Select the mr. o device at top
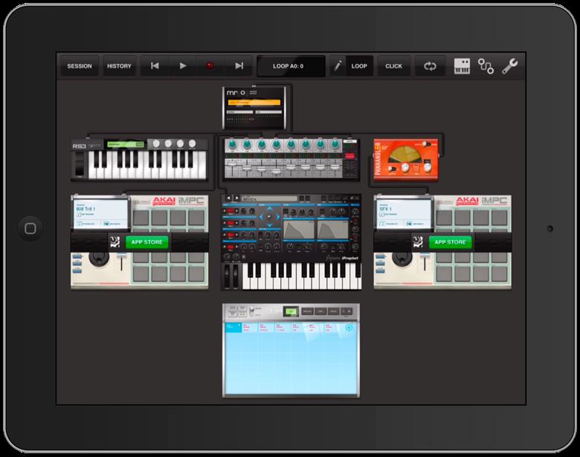The image size is (580, 457). point(254,108)
